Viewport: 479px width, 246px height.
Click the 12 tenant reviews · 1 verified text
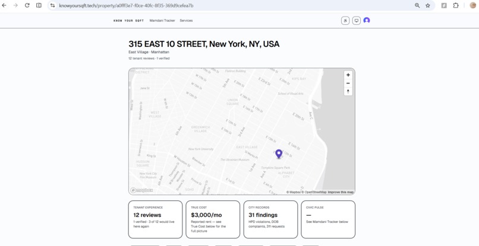(149, 58)
